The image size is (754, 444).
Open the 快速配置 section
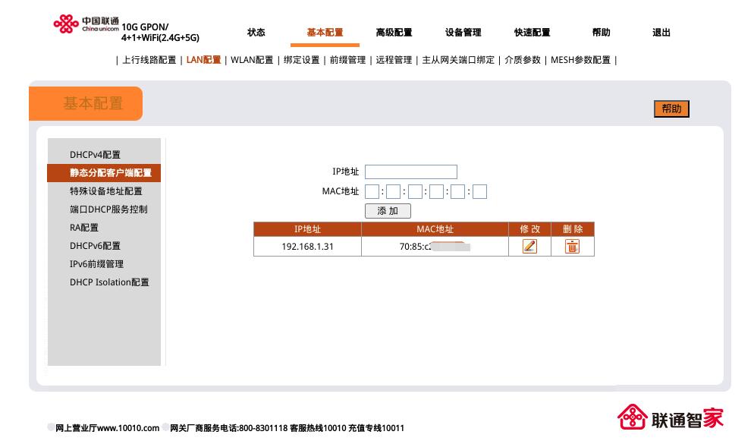click(x=533, y=32)
